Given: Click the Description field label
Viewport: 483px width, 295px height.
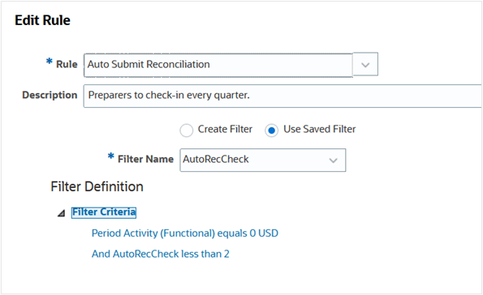Looking at the screenshot, I should (x=50, y=95).
